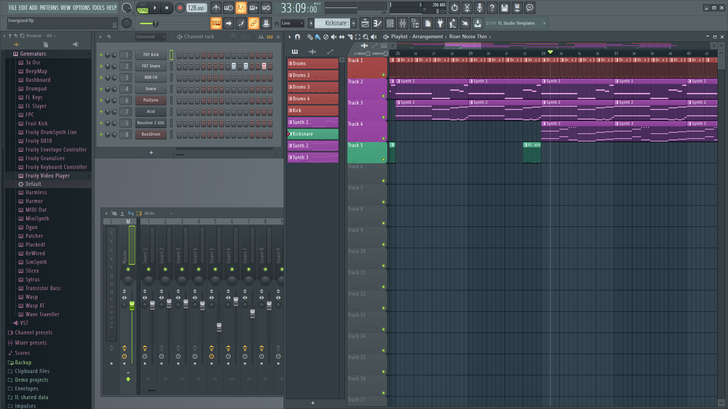The width and height of the screenshot is (728, 409).
Task: Click the Ki..are clip on Track 5
Action: pyautogui.click(x=532, y=153)
